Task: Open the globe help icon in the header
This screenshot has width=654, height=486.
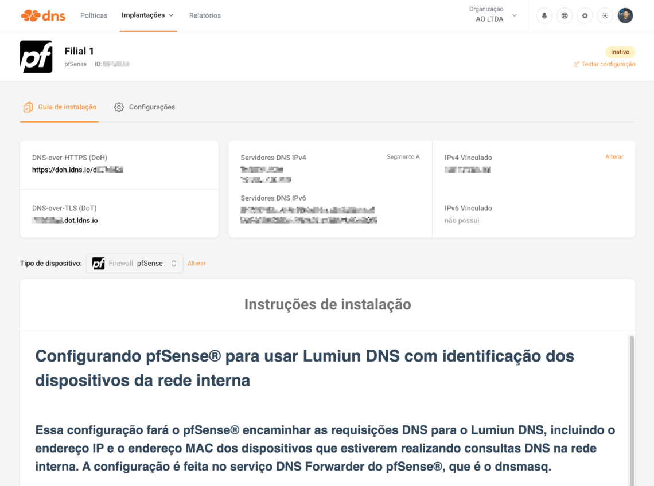Action: pos(565,15)
